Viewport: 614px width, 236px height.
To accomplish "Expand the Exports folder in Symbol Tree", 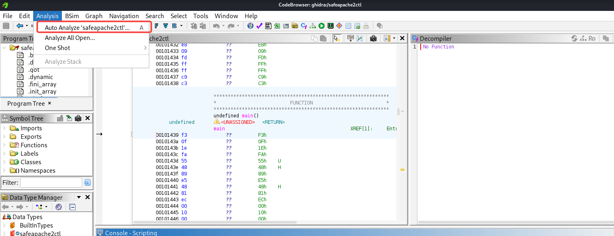I will [4, 136].
